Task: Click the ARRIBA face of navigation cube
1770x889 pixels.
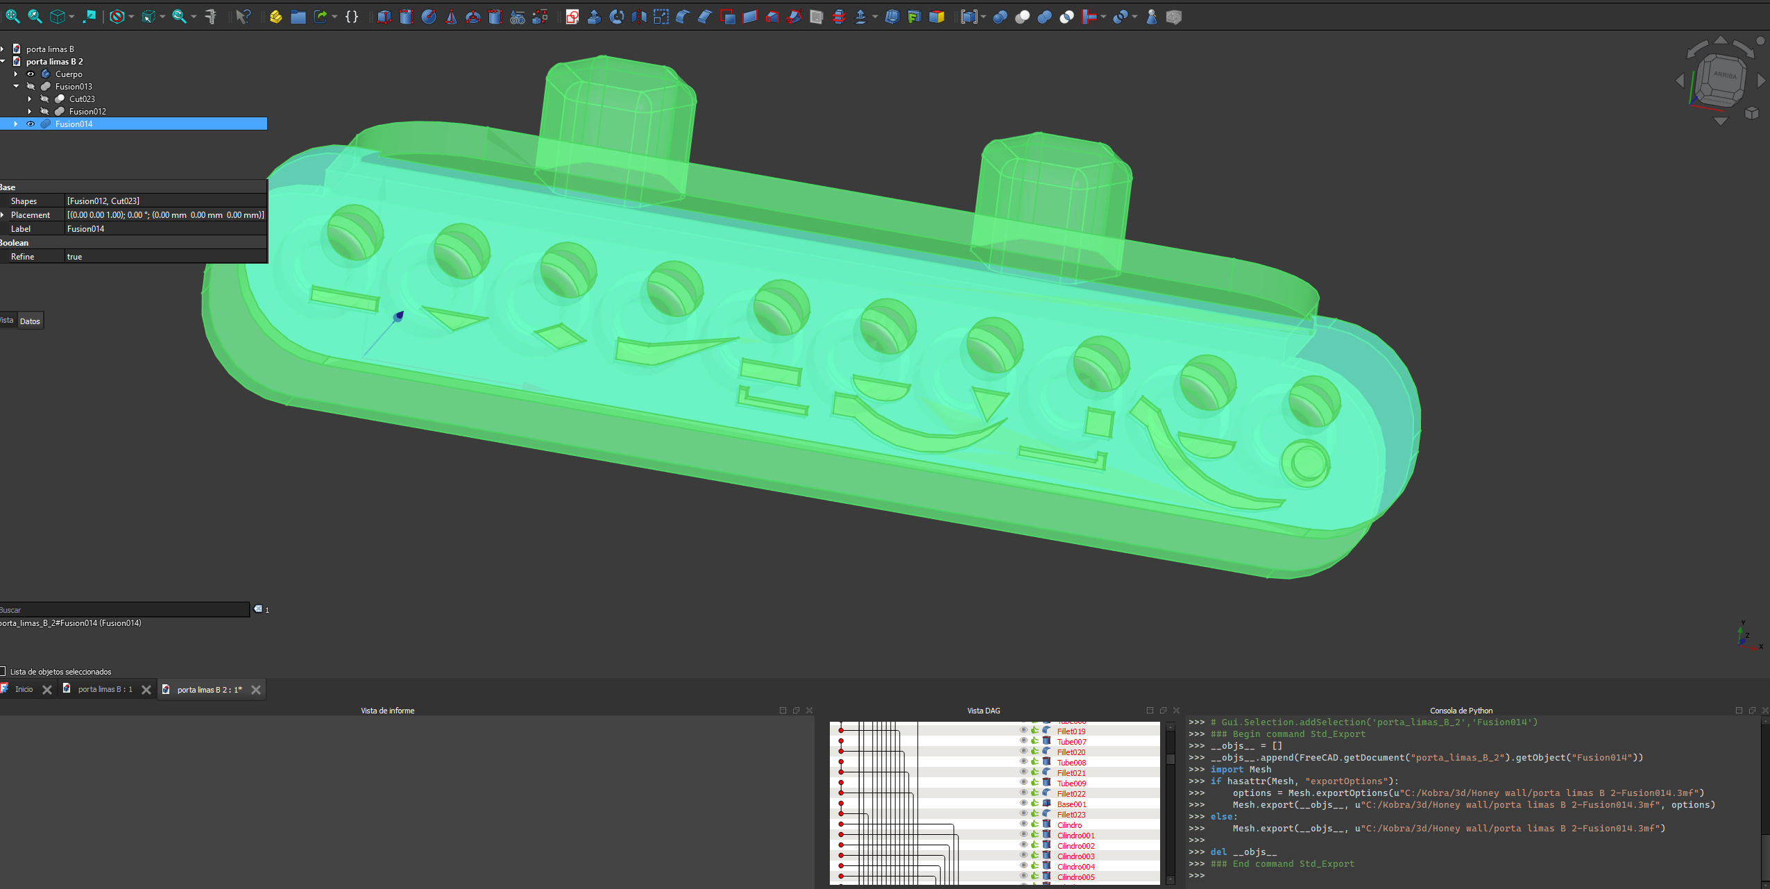Action: pos(1725,76)
